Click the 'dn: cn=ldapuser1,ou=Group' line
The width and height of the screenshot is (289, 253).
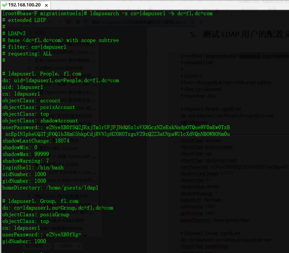58,208
